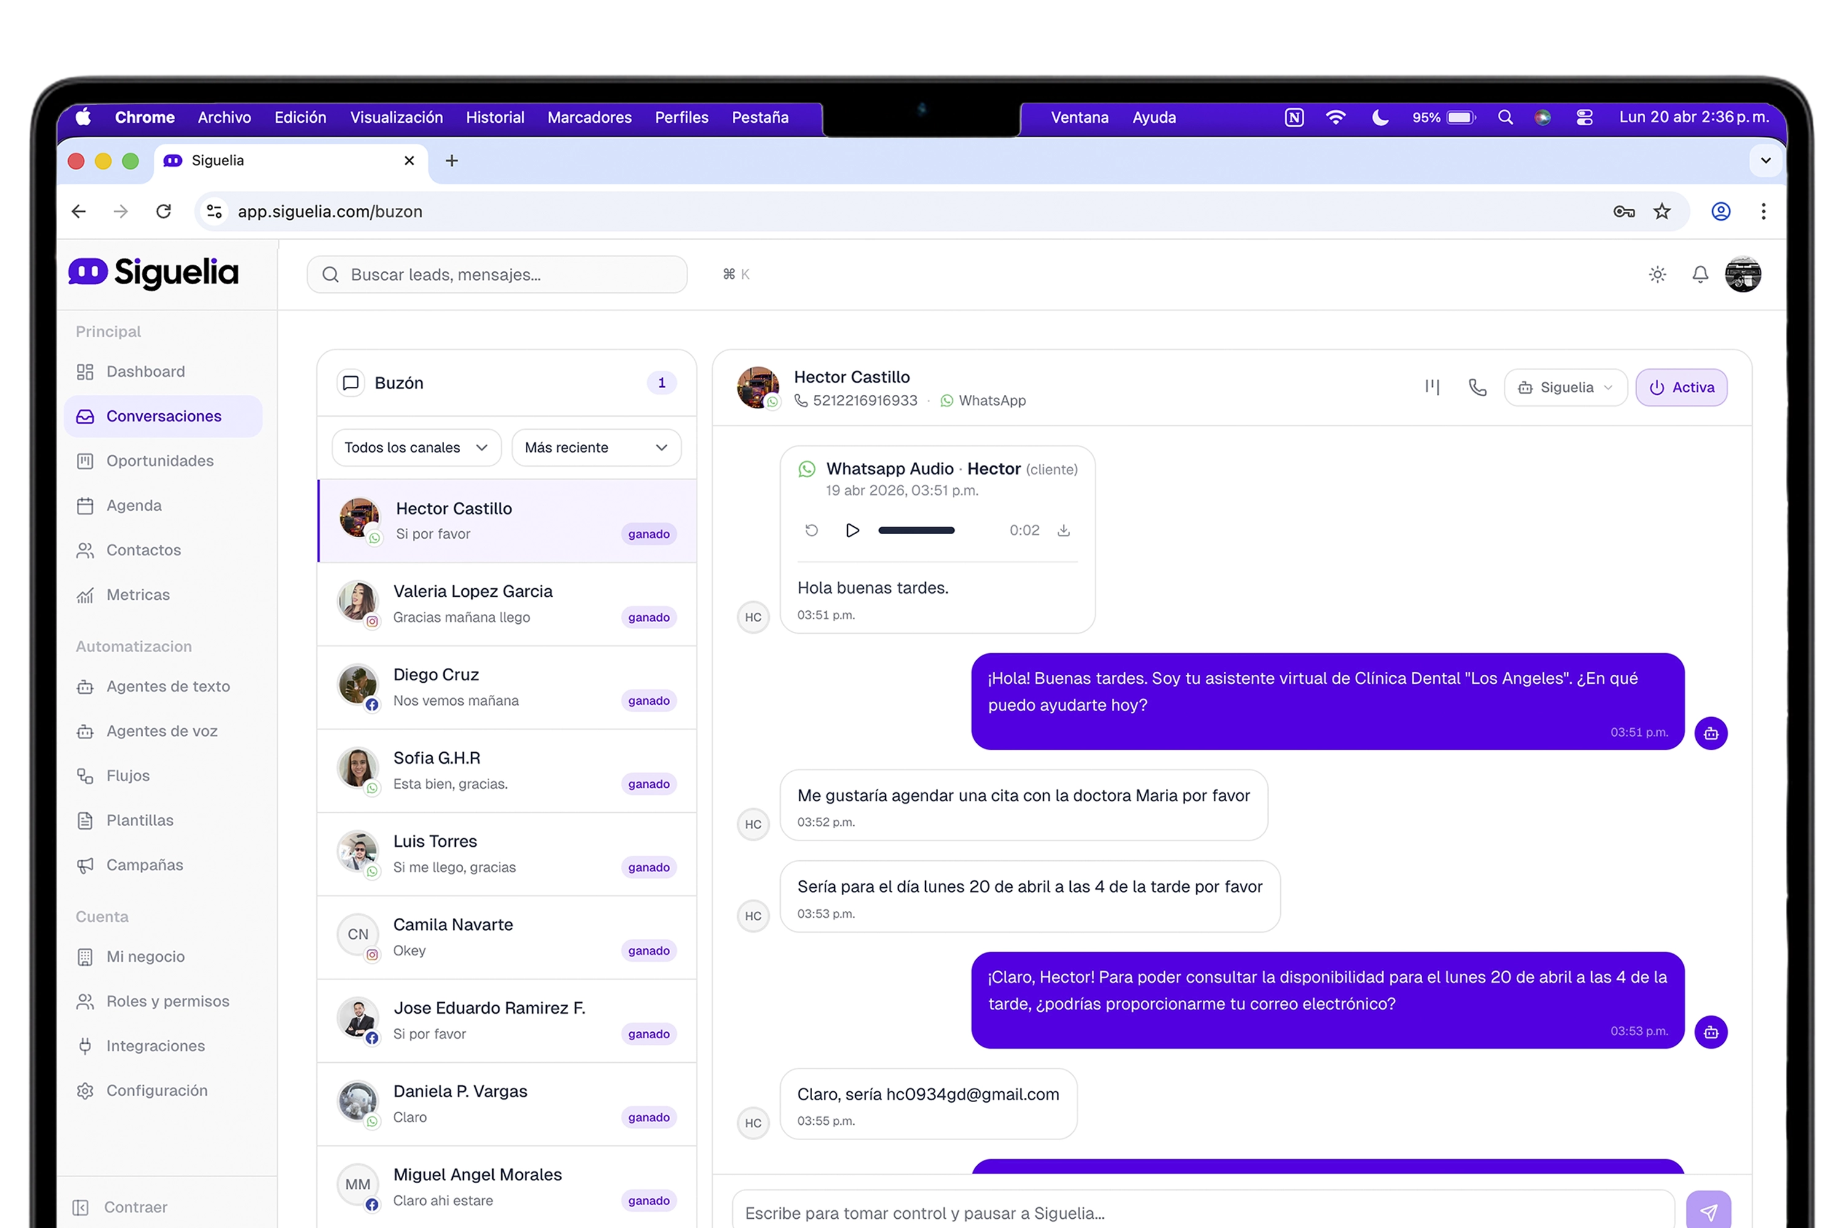This screenshot has height=1228, width=1843.
Task: Open the Conversaciones section in sidebar
Action: (x=163, y=416)
